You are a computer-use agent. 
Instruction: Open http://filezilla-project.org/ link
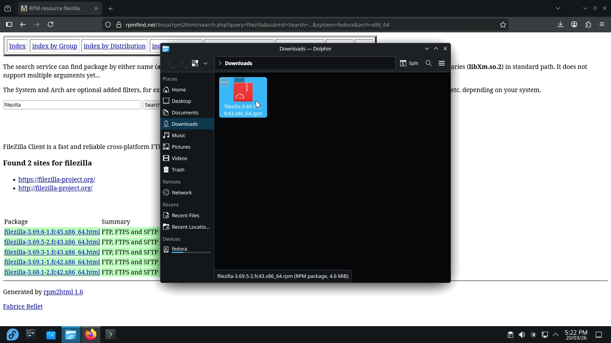[55, 188]
